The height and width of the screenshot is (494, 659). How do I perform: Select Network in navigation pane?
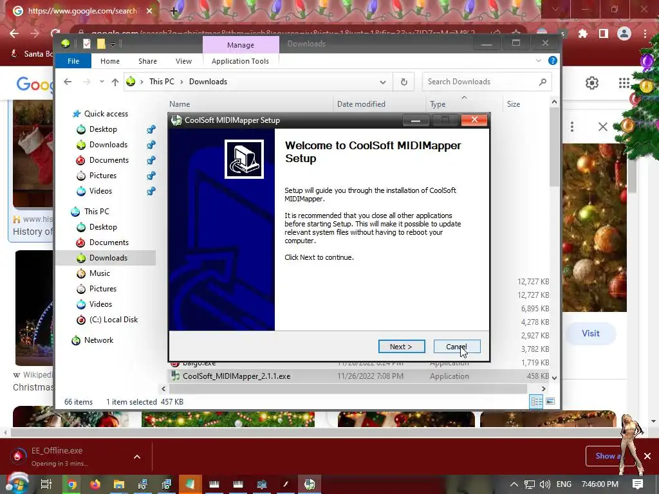(x=98, y=340)
